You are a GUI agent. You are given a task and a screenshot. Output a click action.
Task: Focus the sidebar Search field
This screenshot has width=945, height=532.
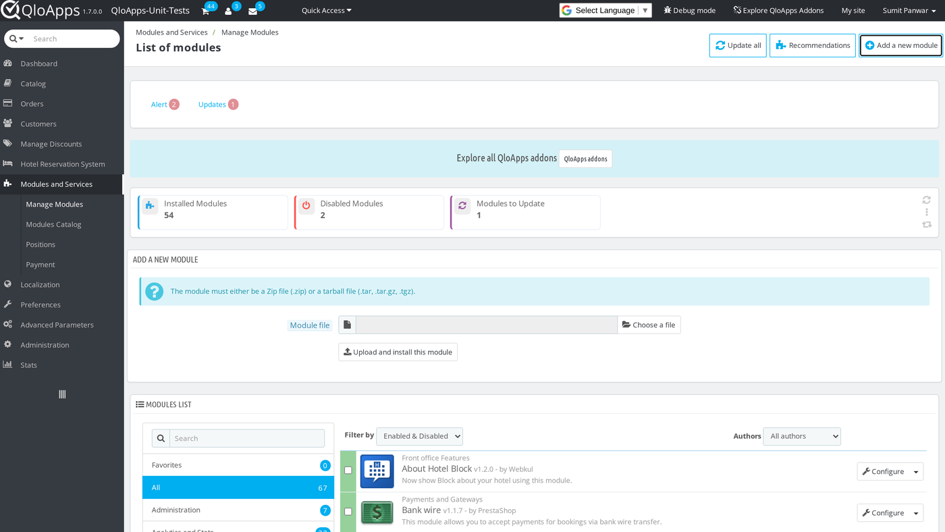pos(74,38)
